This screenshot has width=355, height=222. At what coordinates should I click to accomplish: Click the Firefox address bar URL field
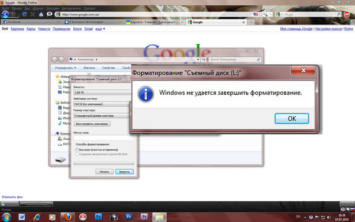click(x=156, y=14)
